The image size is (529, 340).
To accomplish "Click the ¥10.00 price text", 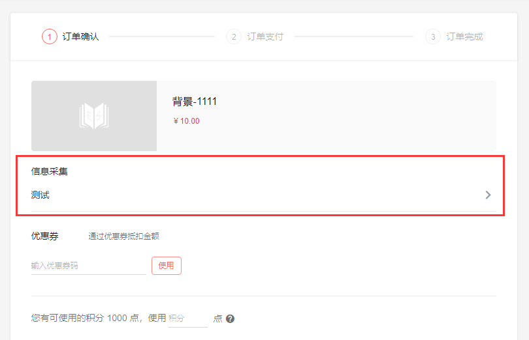I will [186, 121].
